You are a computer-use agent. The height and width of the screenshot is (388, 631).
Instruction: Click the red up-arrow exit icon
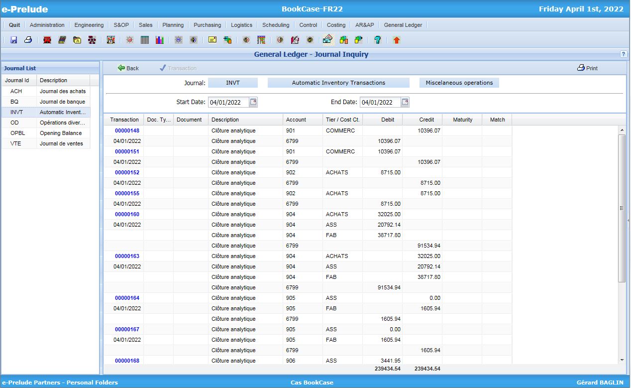click(396, 39)
